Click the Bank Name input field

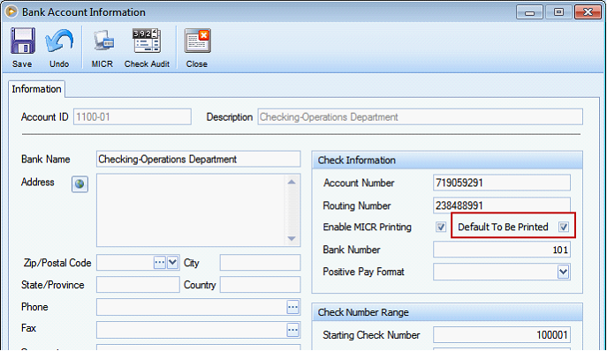[198, 160]
